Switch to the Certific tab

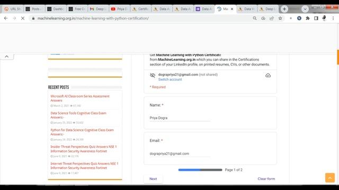140,9
